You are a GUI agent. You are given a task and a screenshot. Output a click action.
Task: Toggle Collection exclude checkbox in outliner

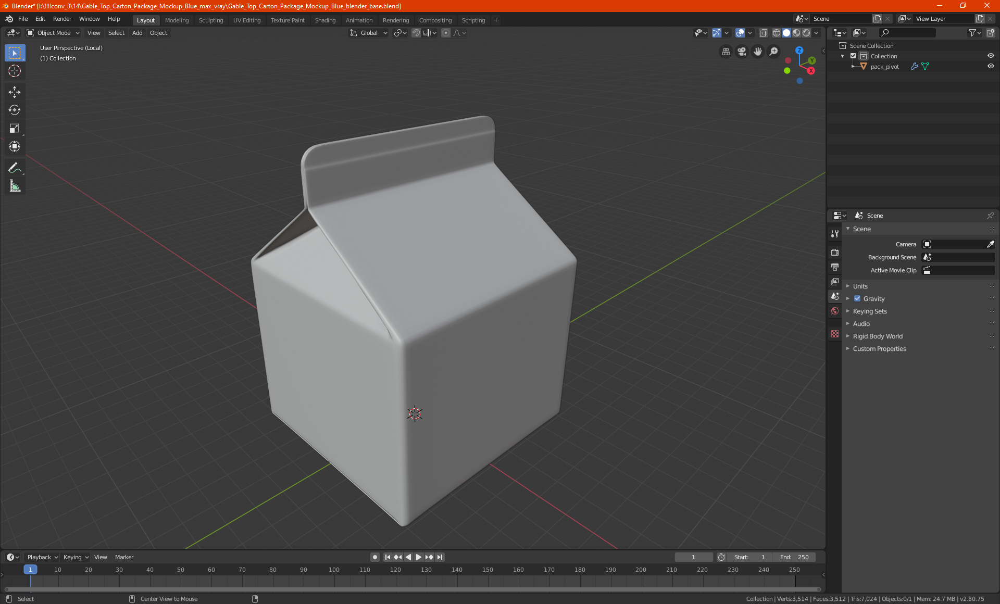tap(853, 56)
